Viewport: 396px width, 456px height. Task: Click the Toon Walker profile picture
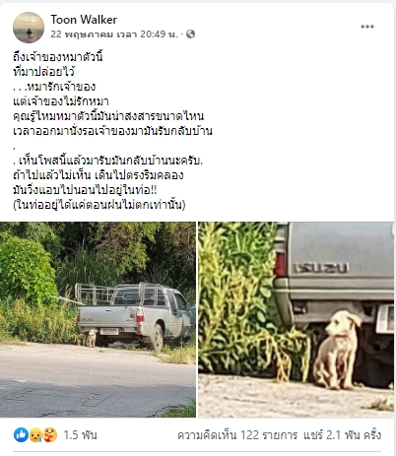click(29, 28)
